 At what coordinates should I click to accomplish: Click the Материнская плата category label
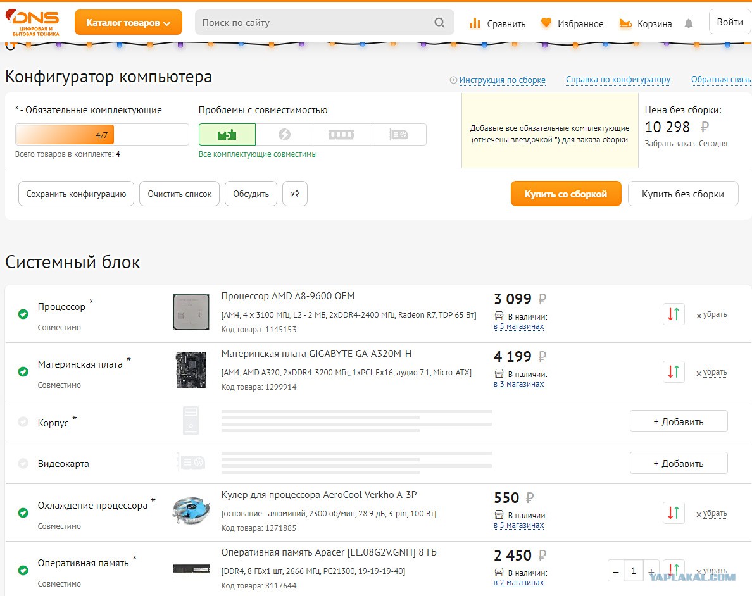(x=80, y=364)
